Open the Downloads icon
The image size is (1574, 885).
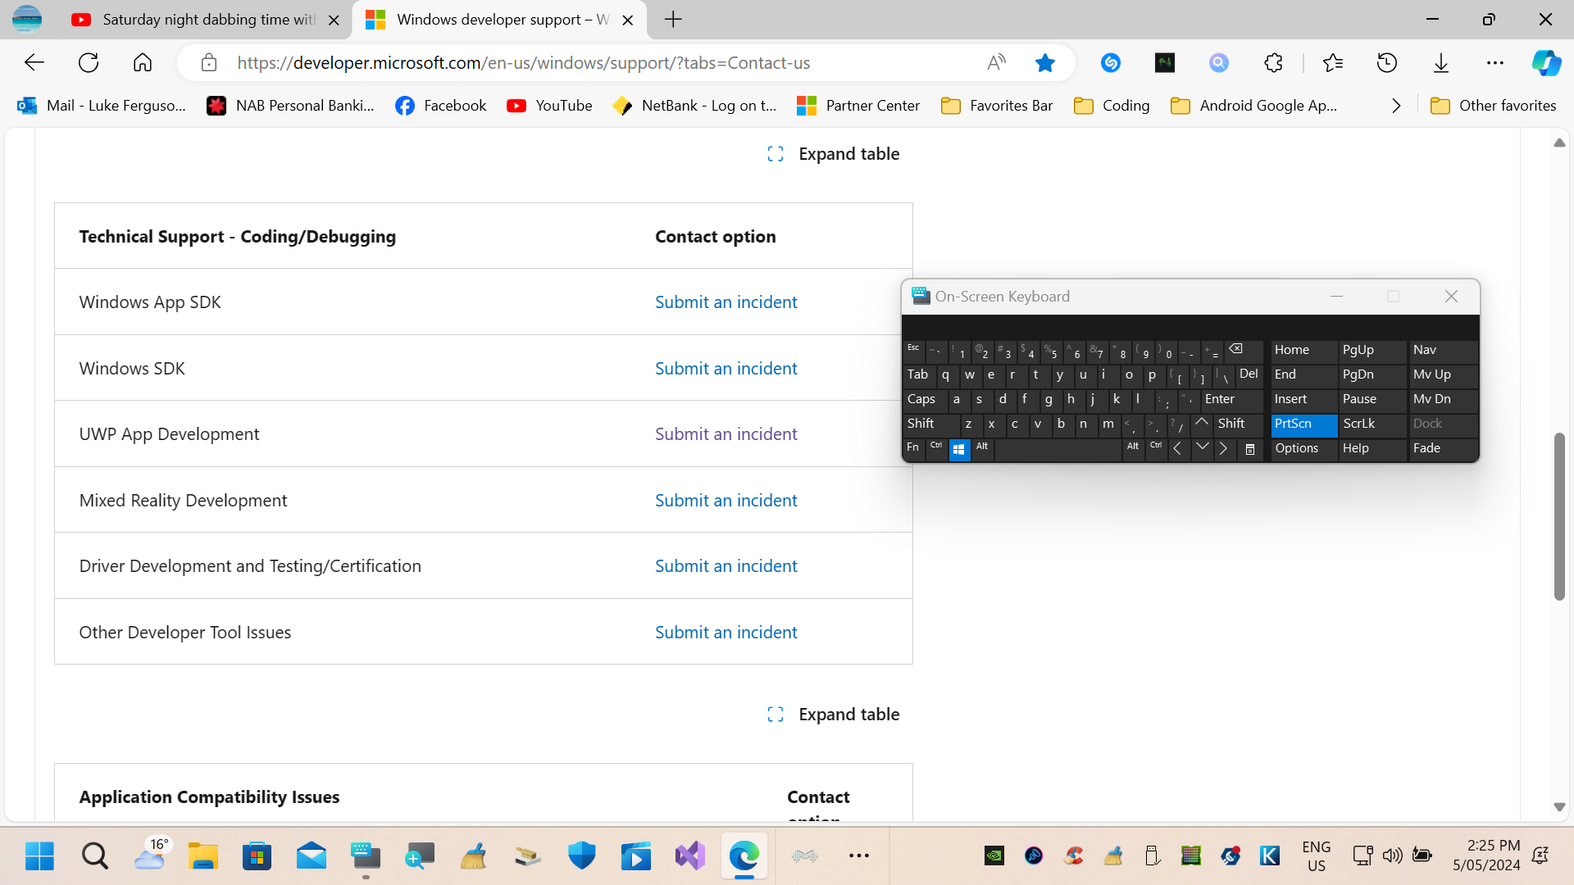click(x=1441, y=62)
